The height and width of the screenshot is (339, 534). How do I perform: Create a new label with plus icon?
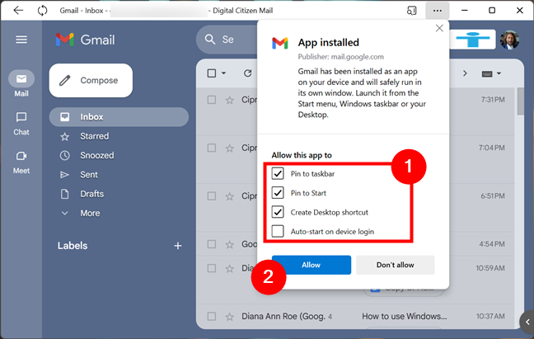(x=177, y=246)
